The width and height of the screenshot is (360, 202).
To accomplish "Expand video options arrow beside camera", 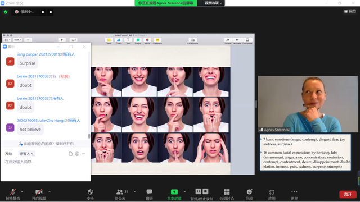I will pyautogui.click(x=49, y=192).
